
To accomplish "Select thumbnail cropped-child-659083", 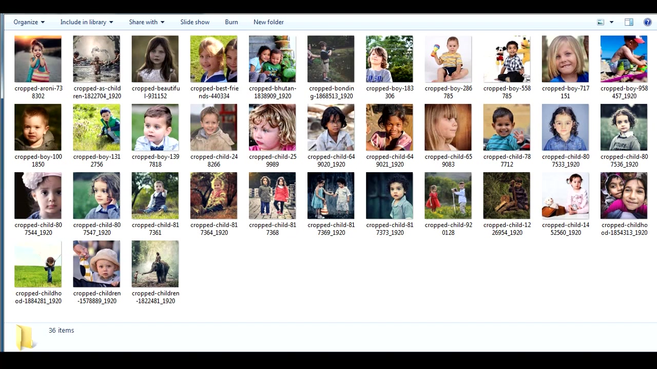I will click(448, 127).
